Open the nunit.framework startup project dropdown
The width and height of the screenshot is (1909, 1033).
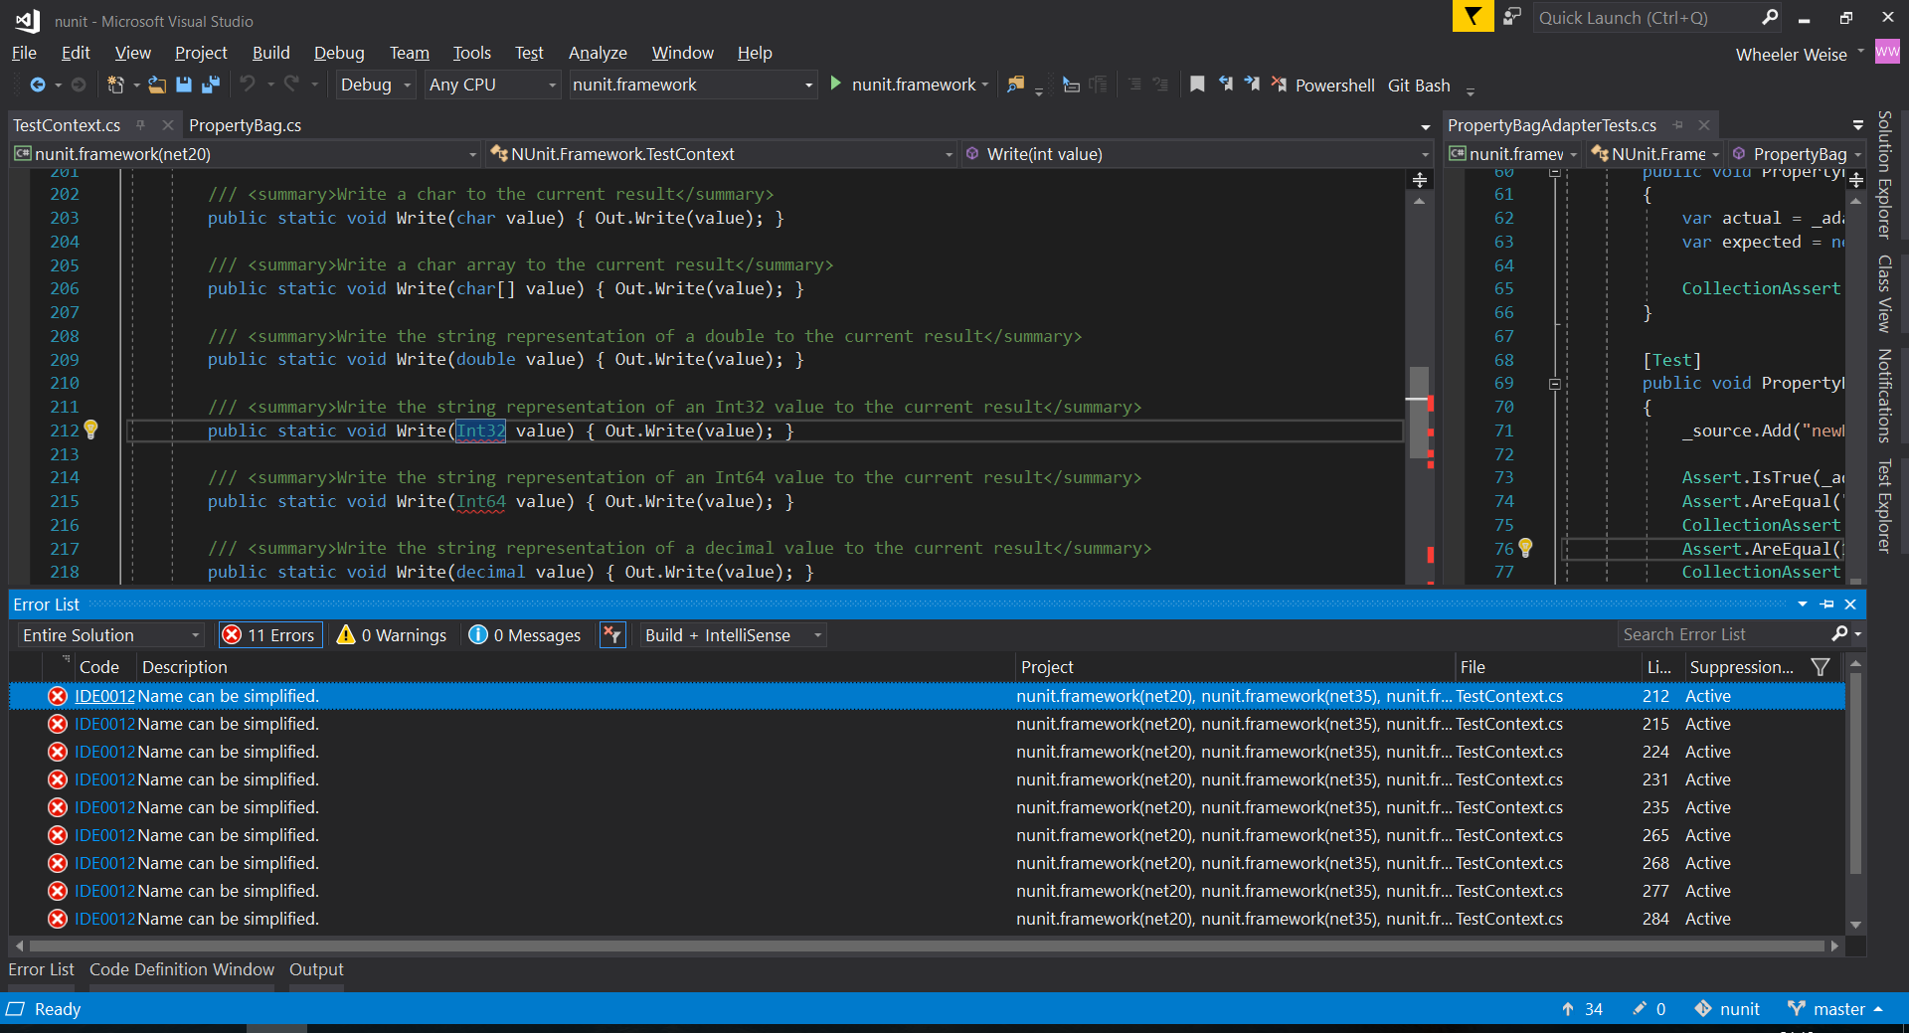(693, 86)
